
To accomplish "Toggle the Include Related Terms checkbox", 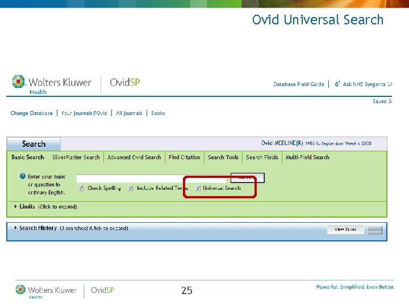I will (130, 188).
